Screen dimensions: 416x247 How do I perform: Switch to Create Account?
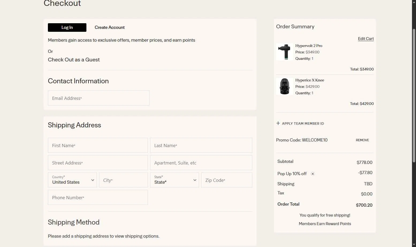[110, 28]
